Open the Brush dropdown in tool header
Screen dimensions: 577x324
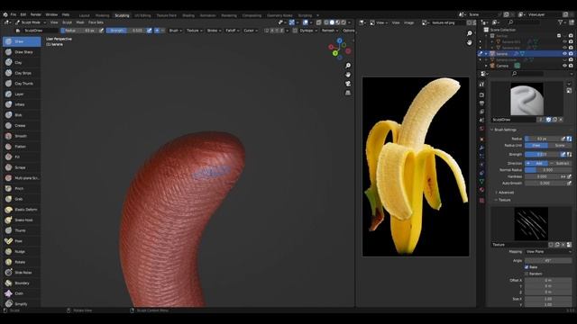(175, 31)
